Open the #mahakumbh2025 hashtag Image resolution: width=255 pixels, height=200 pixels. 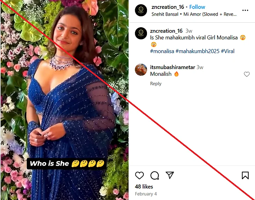(x=197, y=51)
